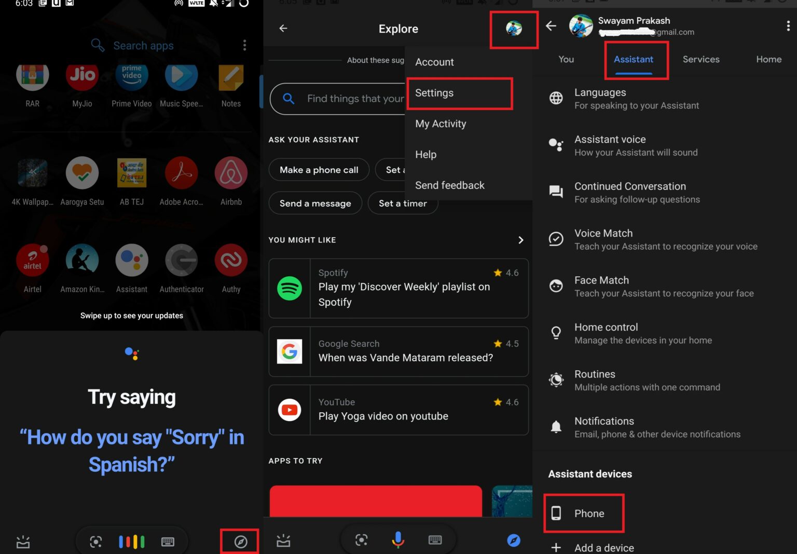This screenshot has height=554, width=797.
Task: Tap the back arrow on the Explore screen
Action: point(283,29)
